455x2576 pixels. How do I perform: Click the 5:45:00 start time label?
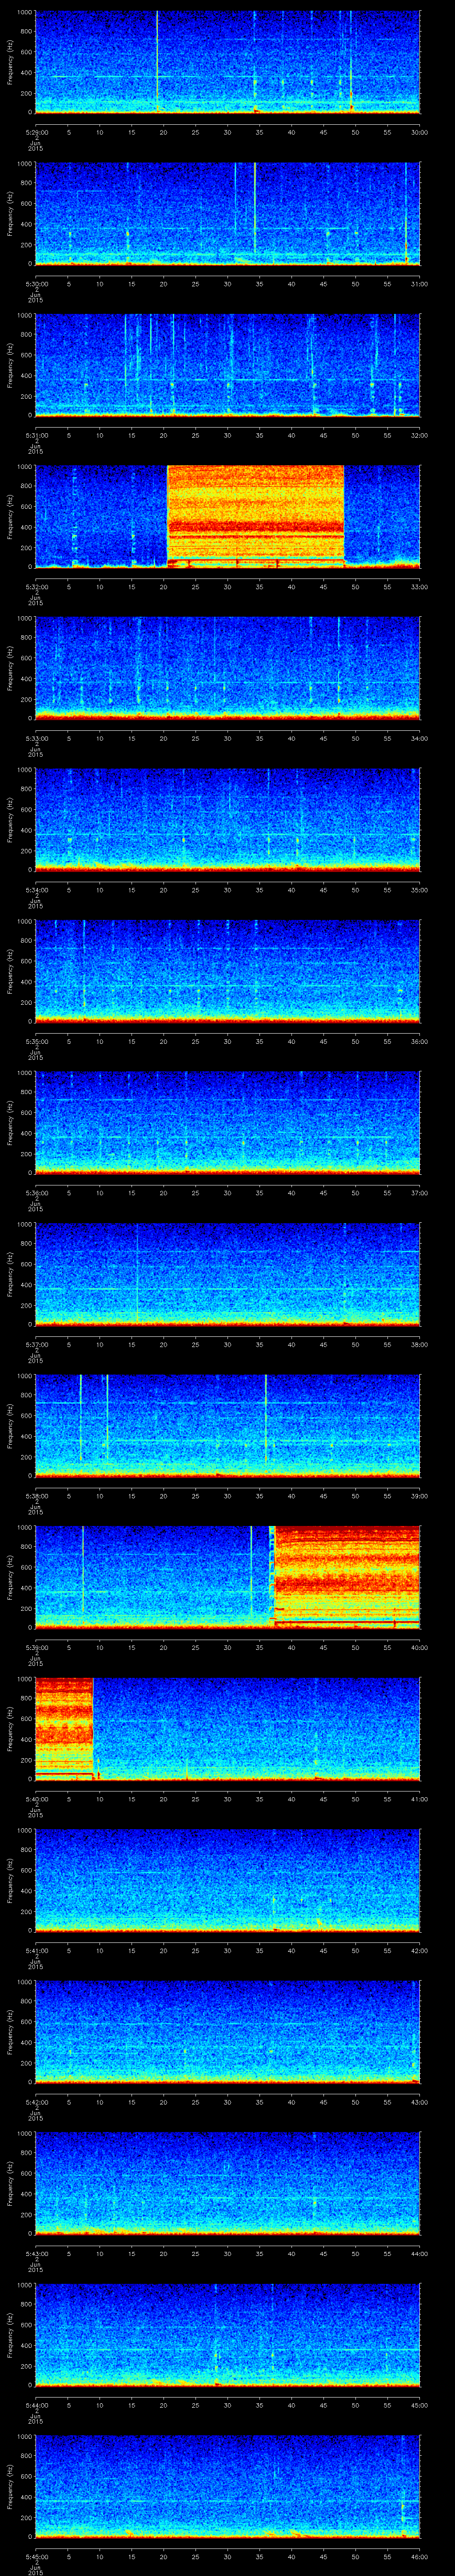point(36,2556)
